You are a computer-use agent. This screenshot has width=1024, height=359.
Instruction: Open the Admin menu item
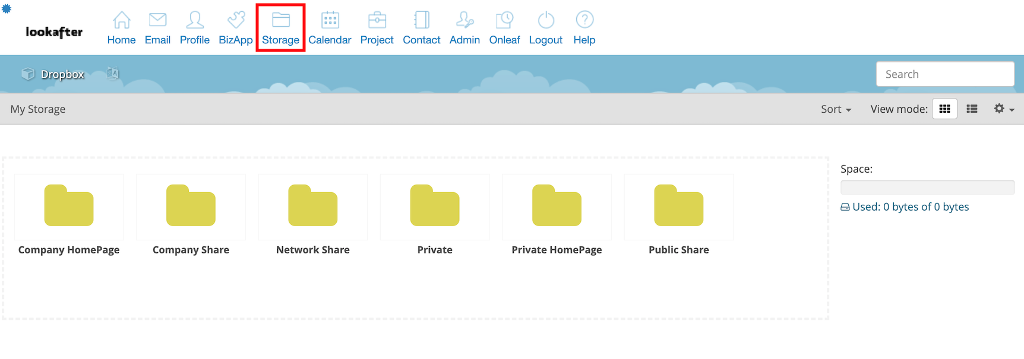tap(464, 28)
